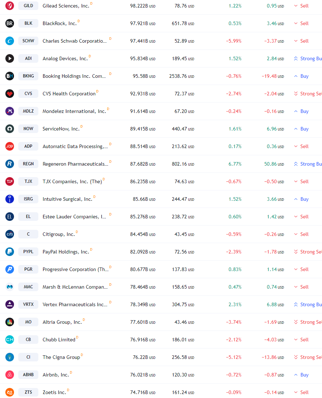This screenshot has width=322, height=398.
Task: Click Sell rating for Gilead Sciences
Action: pyautogui.click(x=302, y=6)
